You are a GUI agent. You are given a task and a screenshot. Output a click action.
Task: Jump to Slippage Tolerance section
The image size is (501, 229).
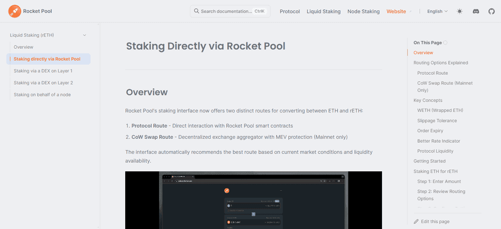[x=437, y=121]
